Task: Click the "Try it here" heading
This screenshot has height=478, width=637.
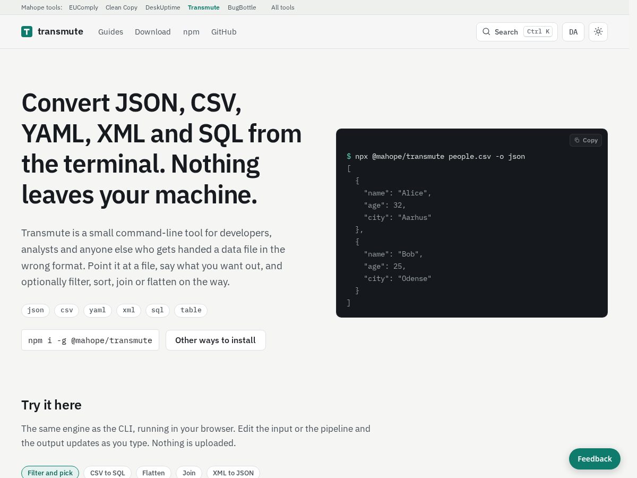Action: (51, 405)
